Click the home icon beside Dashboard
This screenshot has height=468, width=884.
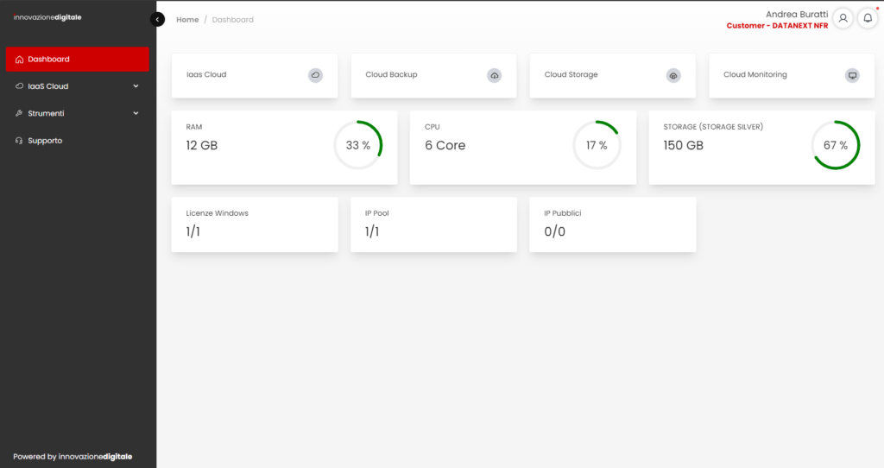tap(19, 60)
